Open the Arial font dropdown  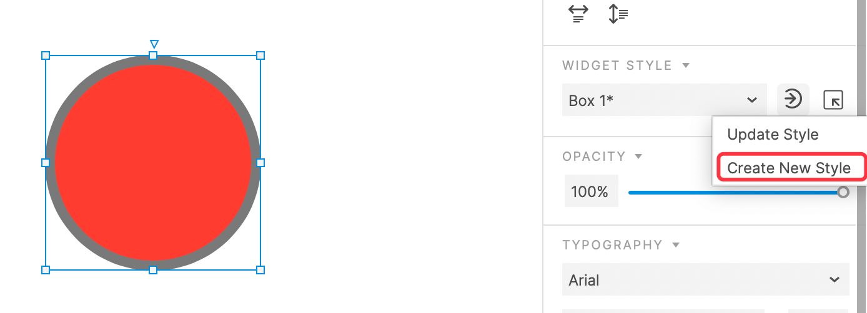tap(705, 279)
